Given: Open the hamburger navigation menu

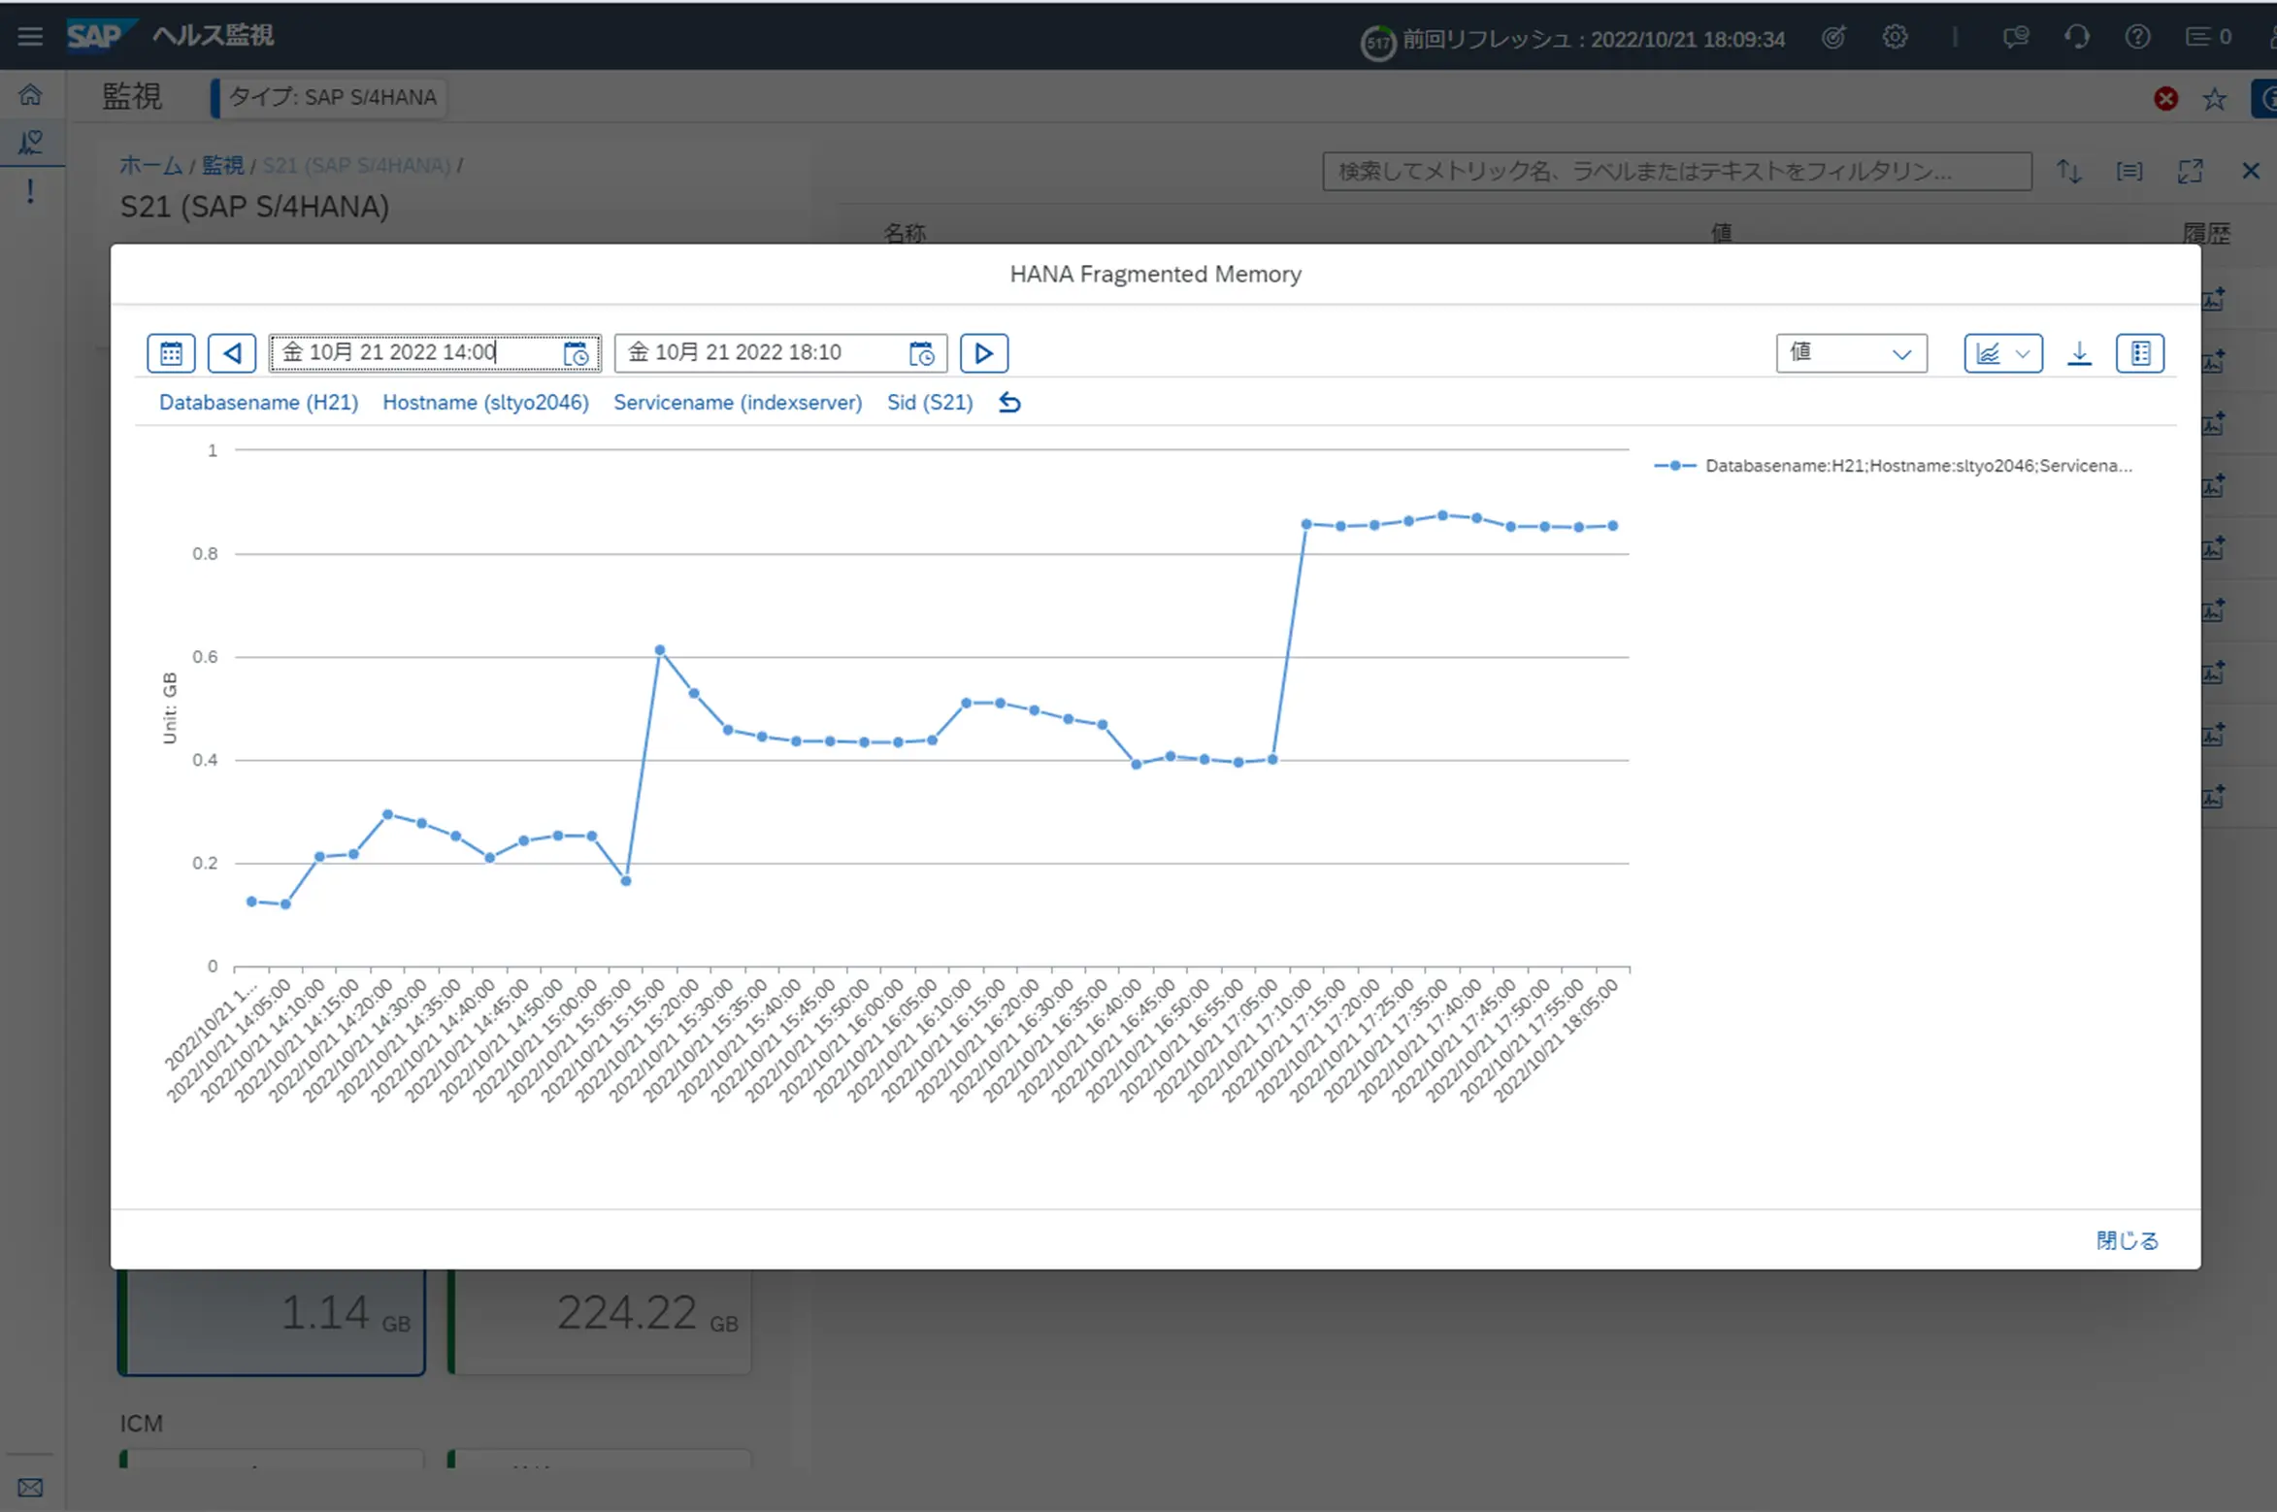Looking at the screenshot, I should tap(30, 37).
